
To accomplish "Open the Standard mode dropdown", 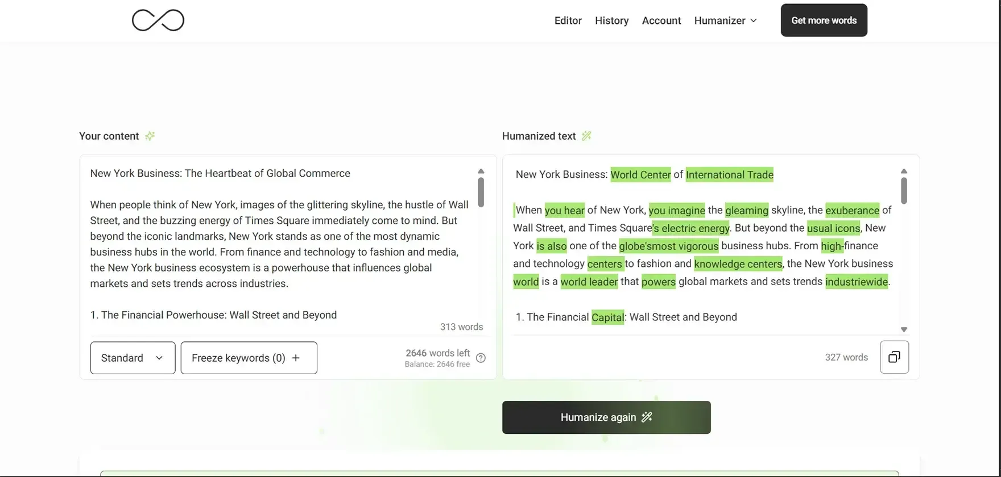I will 133,358.
